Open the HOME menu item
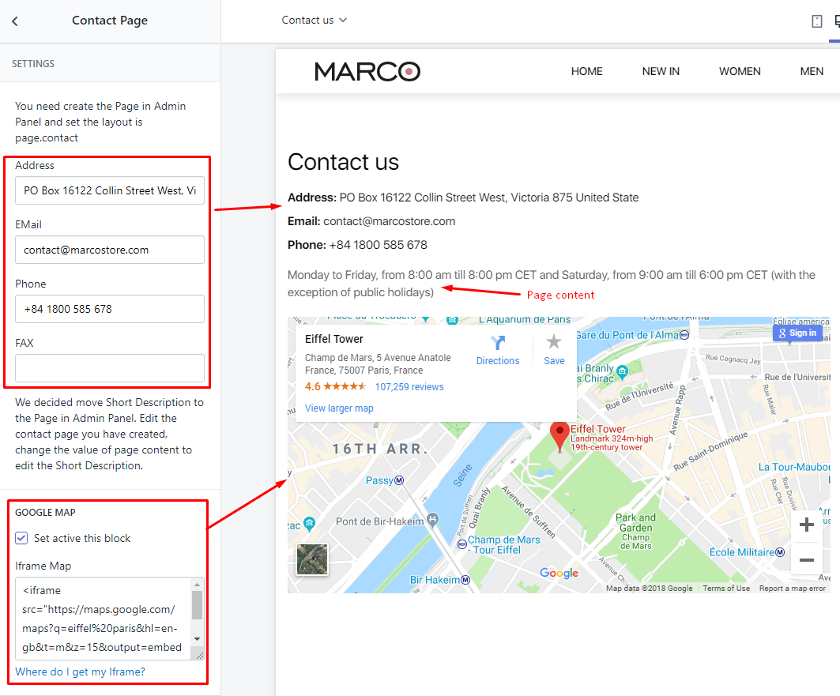The height and width of the screenshot is (696, 840). 586,71
